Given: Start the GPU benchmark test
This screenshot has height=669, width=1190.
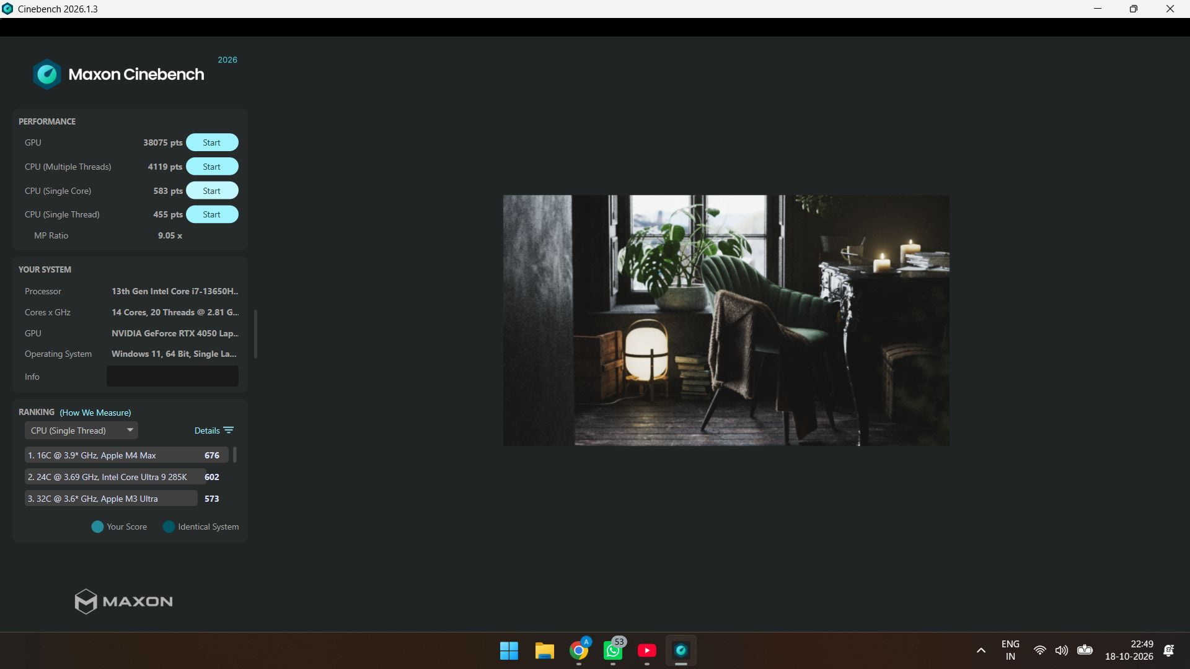Looking at the screenshot, I should (x=212, y=142).
